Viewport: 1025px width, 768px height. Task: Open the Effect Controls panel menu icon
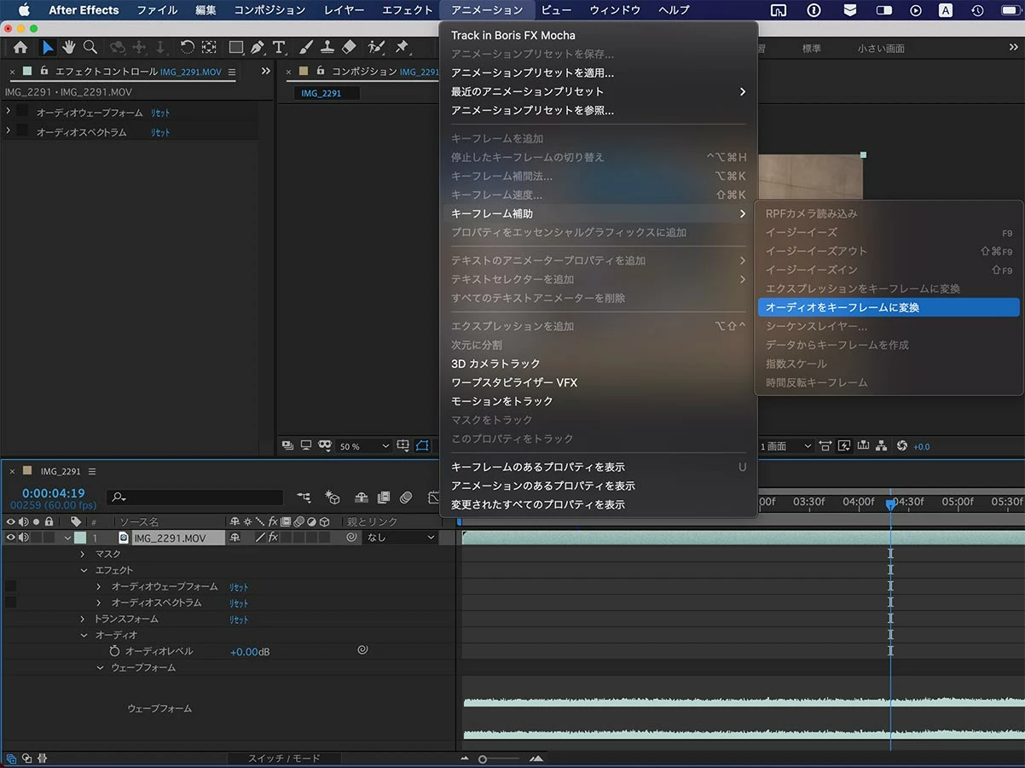click(x=232, y=72)
